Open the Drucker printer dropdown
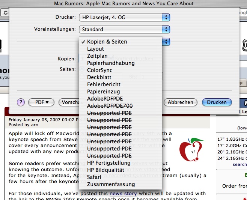The height and width of the screenshot is (200, 247). (x=125, y=17)
